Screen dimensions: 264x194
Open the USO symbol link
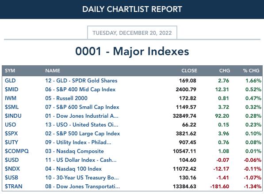[x=10, y=125]
